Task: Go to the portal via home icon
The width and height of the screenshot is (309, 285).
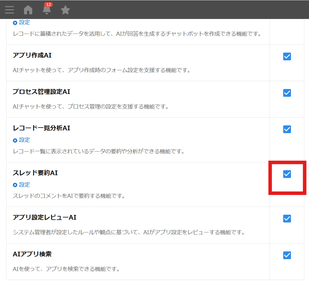Action: (x=28, y=10)
